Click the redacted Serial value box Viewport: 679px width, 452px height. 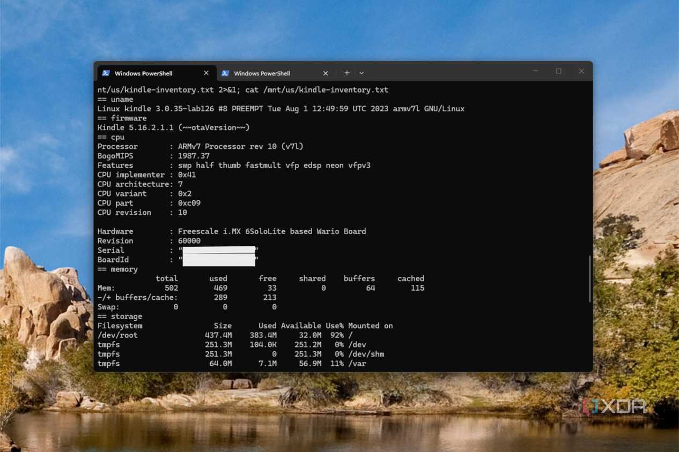coord(219,250)
